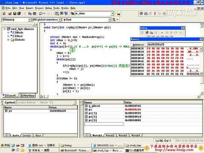The width and height of the screenshot is (204, 153).
Task: Click the Window List toolbar icon
Action: pyautogui.click(x=66, y=14)
